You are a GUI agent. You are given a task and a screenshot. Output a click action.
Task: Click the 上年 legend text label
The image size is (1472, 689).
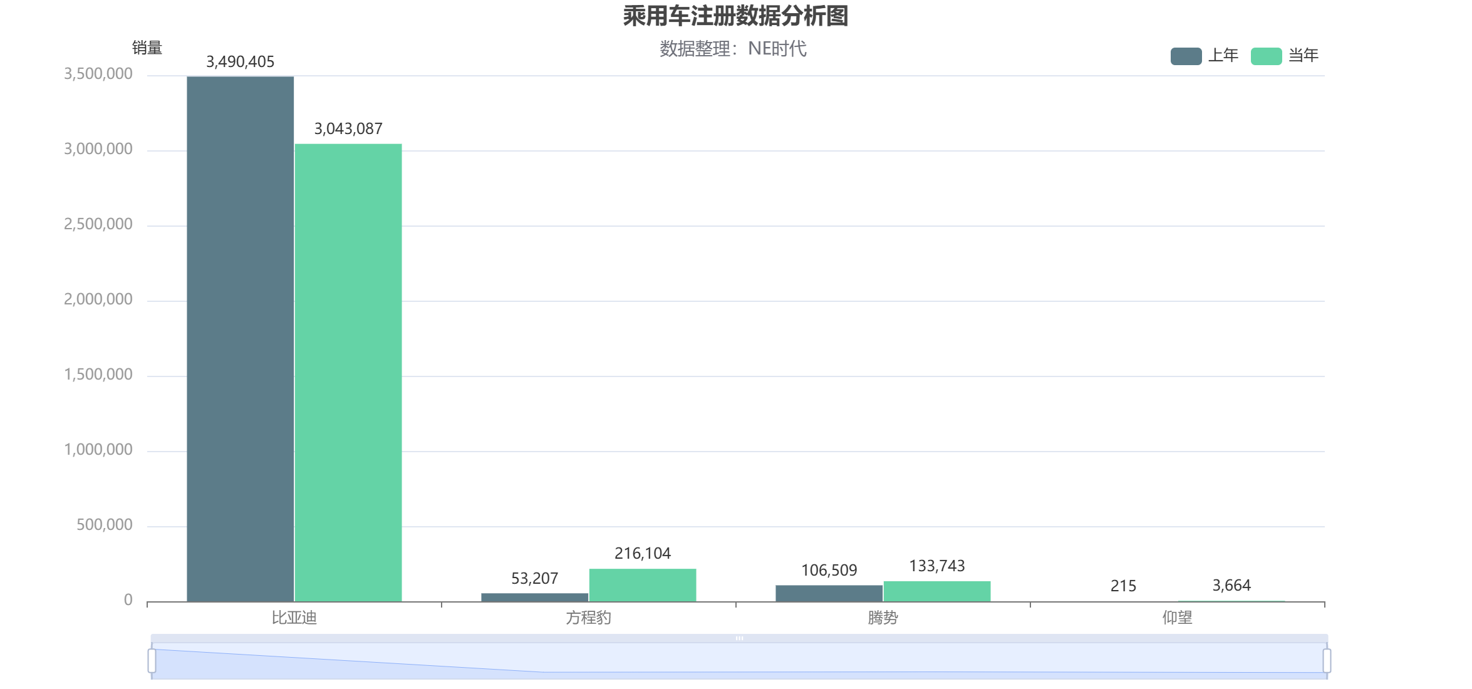[x=1223, y=56]
